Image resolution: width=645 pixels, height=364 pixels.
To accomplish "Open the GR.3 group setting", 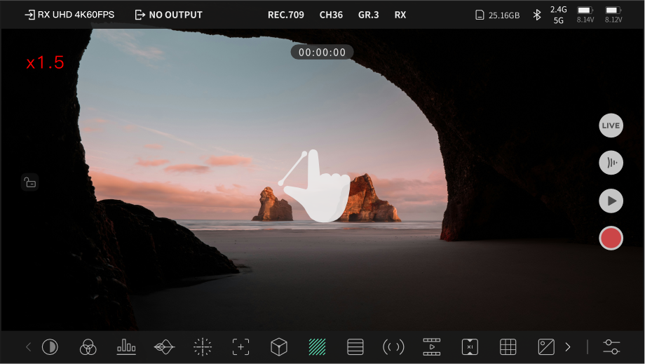I will point(369,15).
